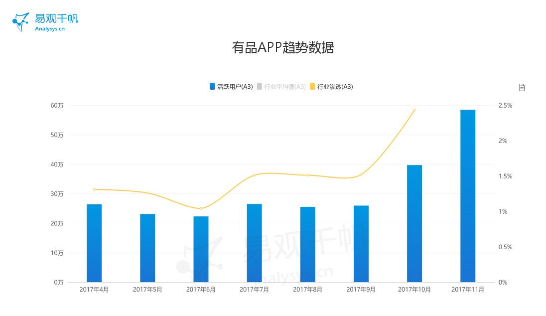The width and height of the screenshot is (546, 316).
Task: Click the 2017年6月 bar
Action: [x=201, y=249]
